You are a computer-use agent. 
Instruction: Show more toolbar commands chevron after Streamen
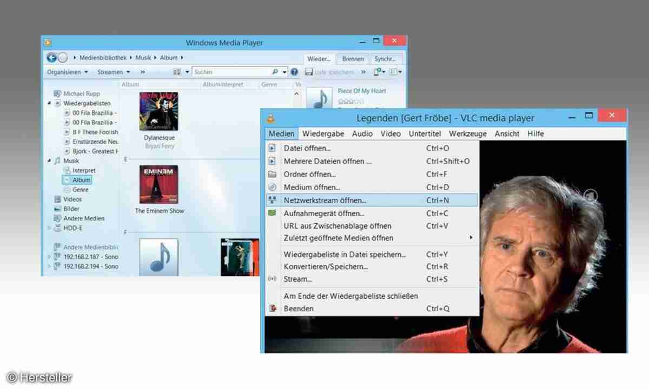click(x=143, y=72)
